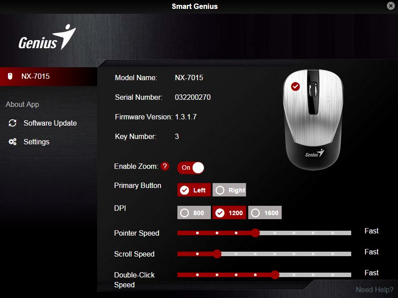Screen dimensions: 398x298
Task: Set DPI to 800
Action: [x=194, y=212]
